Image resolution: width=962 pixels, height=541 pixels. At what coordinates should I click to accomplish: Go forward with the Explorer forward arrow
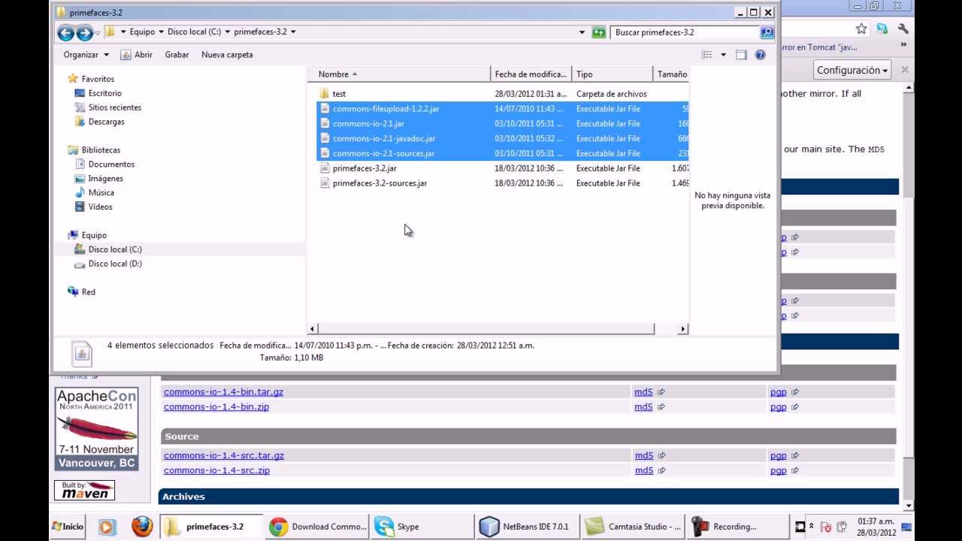(x=84, y=32)
